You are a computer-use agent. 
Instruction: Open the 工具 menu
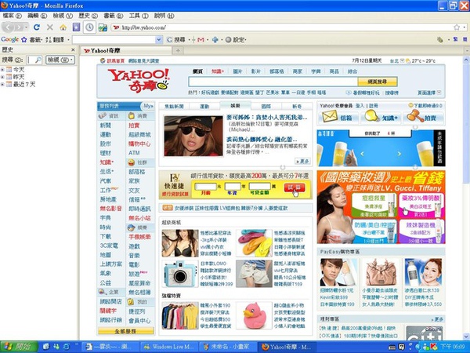[139, 16]
